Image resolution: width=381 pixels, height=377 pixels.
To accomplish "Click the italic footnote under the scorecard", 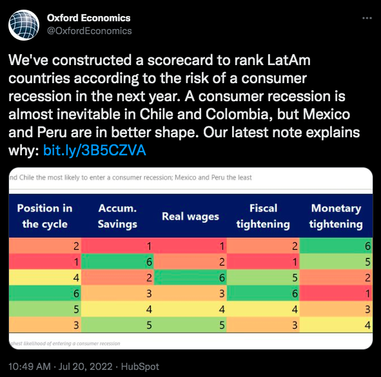I will tap(64, 343).
